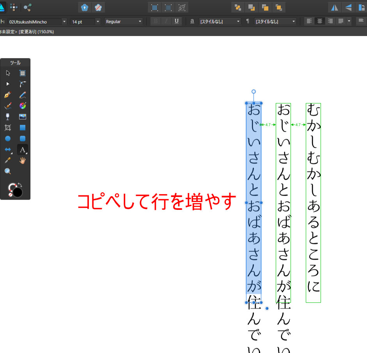
Task: Open the paragraph style [スタイルなし] dropdown
Action: pyautogui.click(x=275, y=21)
